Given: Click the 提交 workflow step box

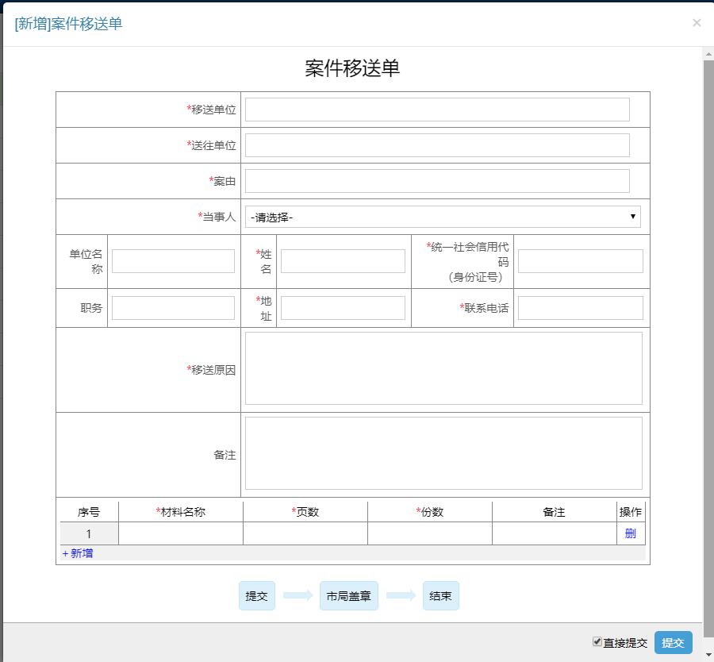Looking at the screenshot, I should pos(257,596).
